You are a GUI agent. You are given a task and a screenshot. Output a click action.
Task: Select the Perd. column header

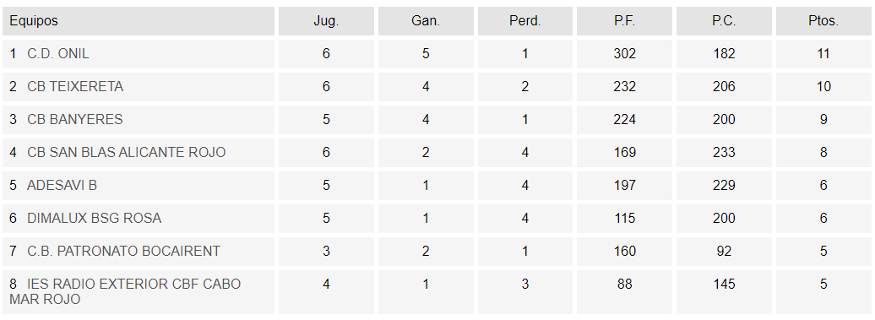(525, 21)
